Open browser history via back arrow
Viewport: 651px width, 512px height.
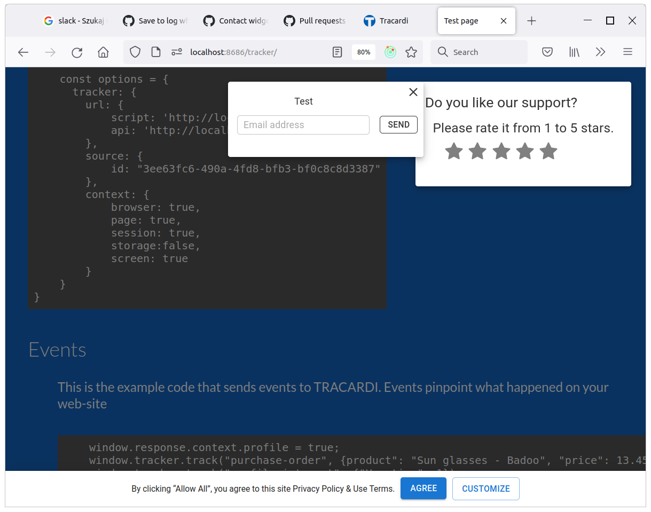click(x=23, y=52)
